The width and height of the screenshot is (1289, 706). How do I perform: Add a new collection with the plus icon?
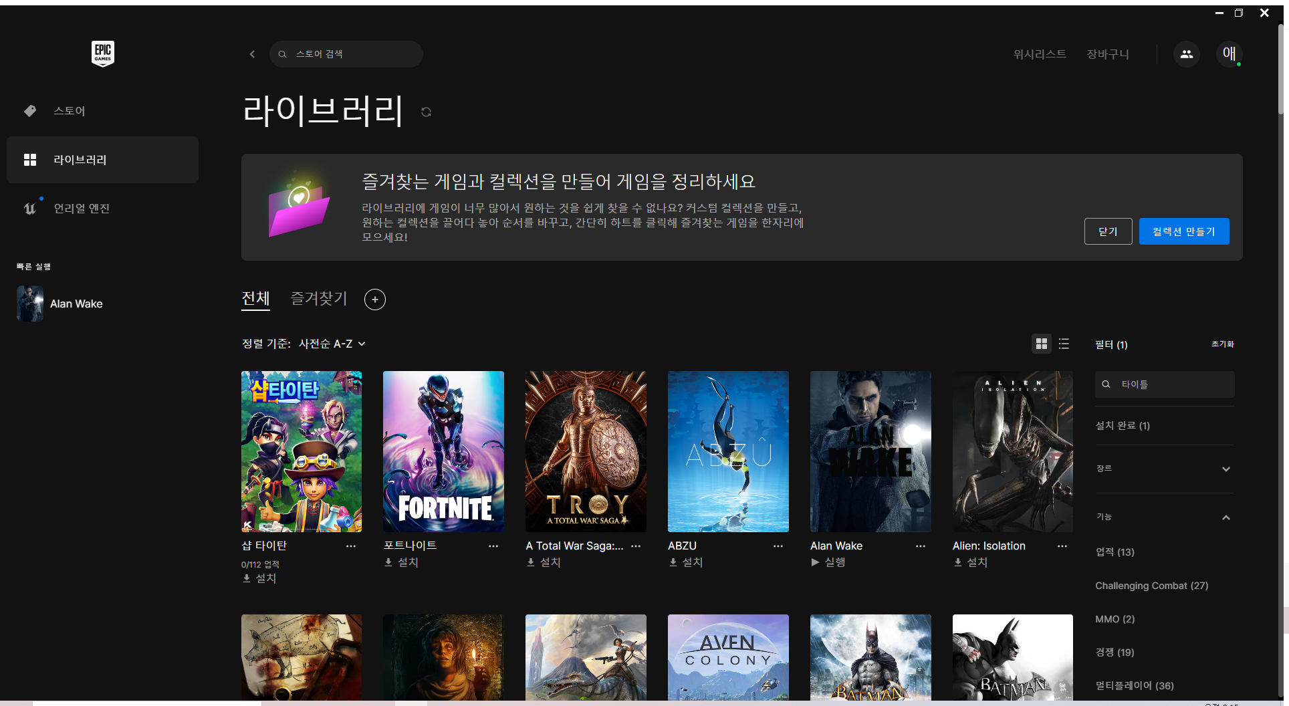(375, 300)
